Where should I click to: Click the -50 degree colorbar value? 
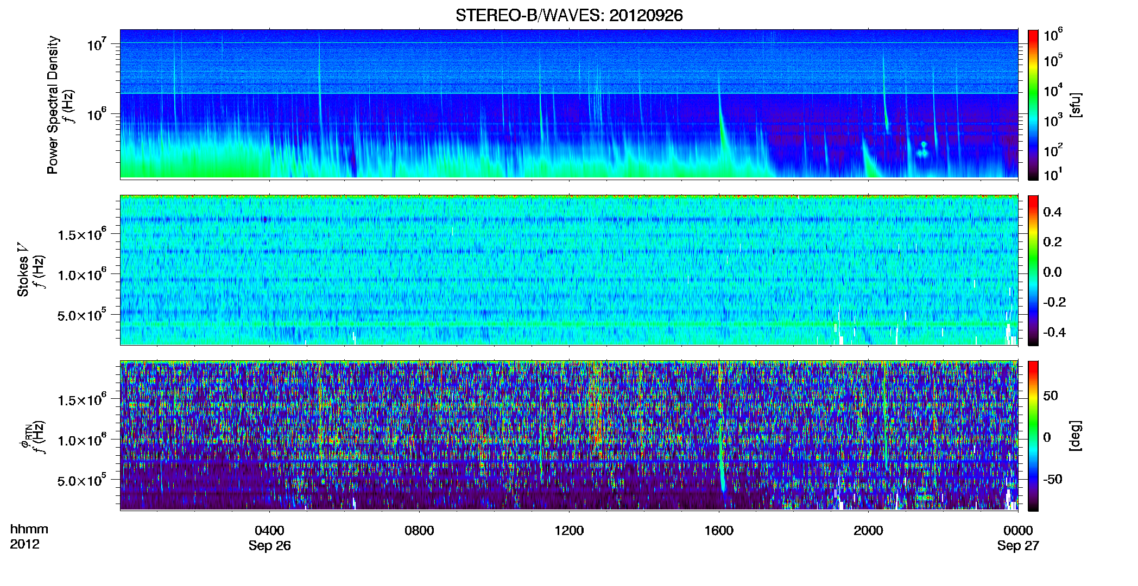(x=1052, y=479)
